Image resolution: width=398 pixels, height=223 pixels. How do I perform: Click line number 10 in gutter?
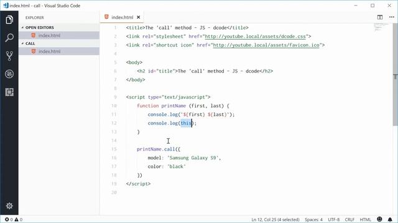tap(114, 106)
